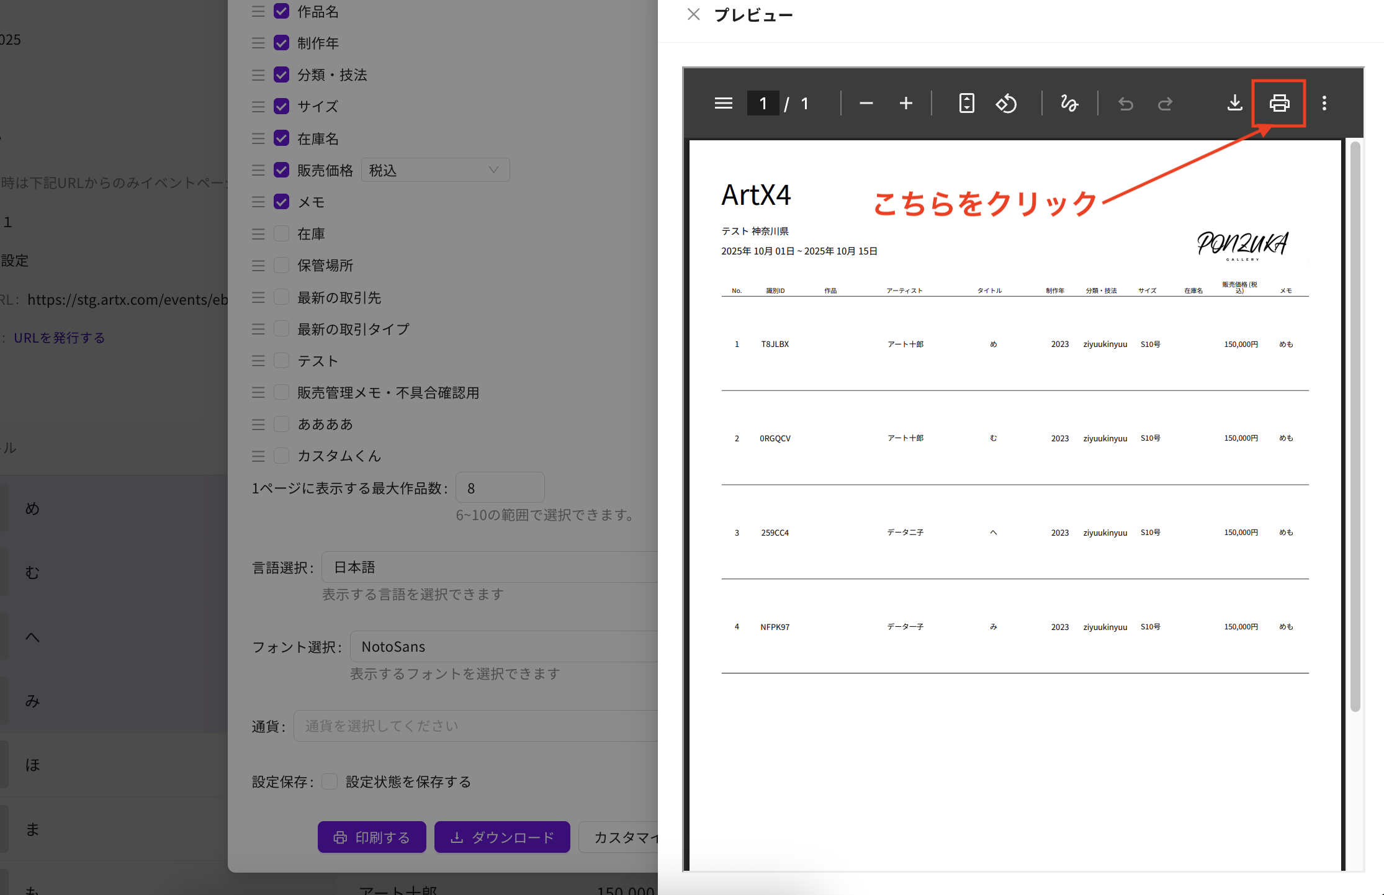
Task: Click the 印刷する button
Action: click(x=372, y=837)
